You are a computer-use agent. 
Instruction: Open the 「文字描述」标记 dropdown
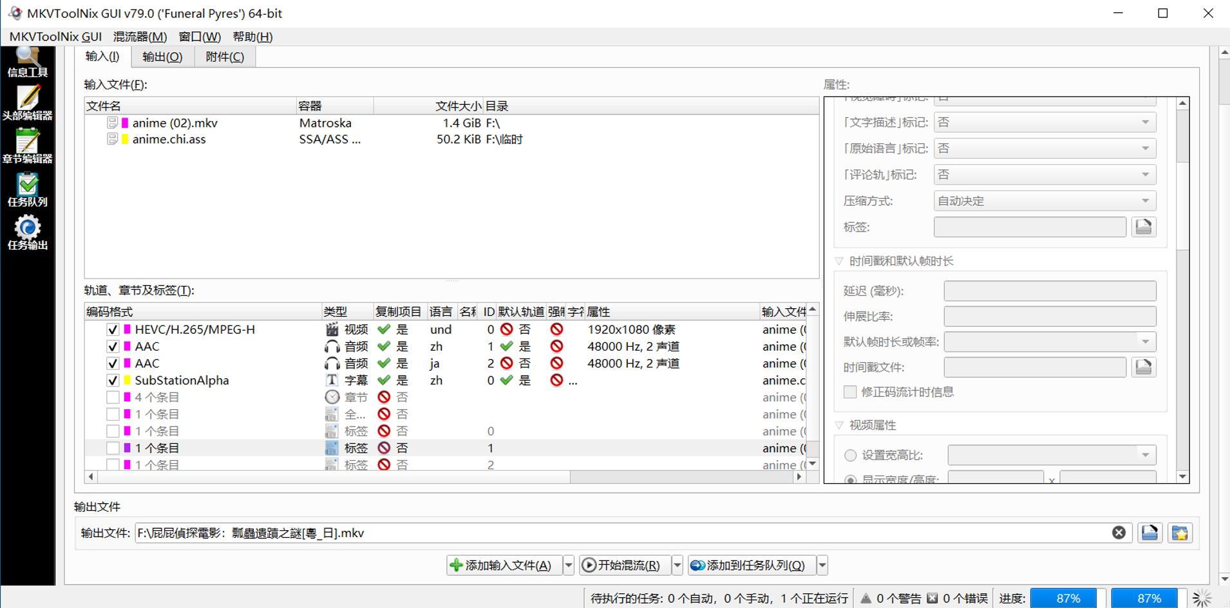(x=1045, y=122)
